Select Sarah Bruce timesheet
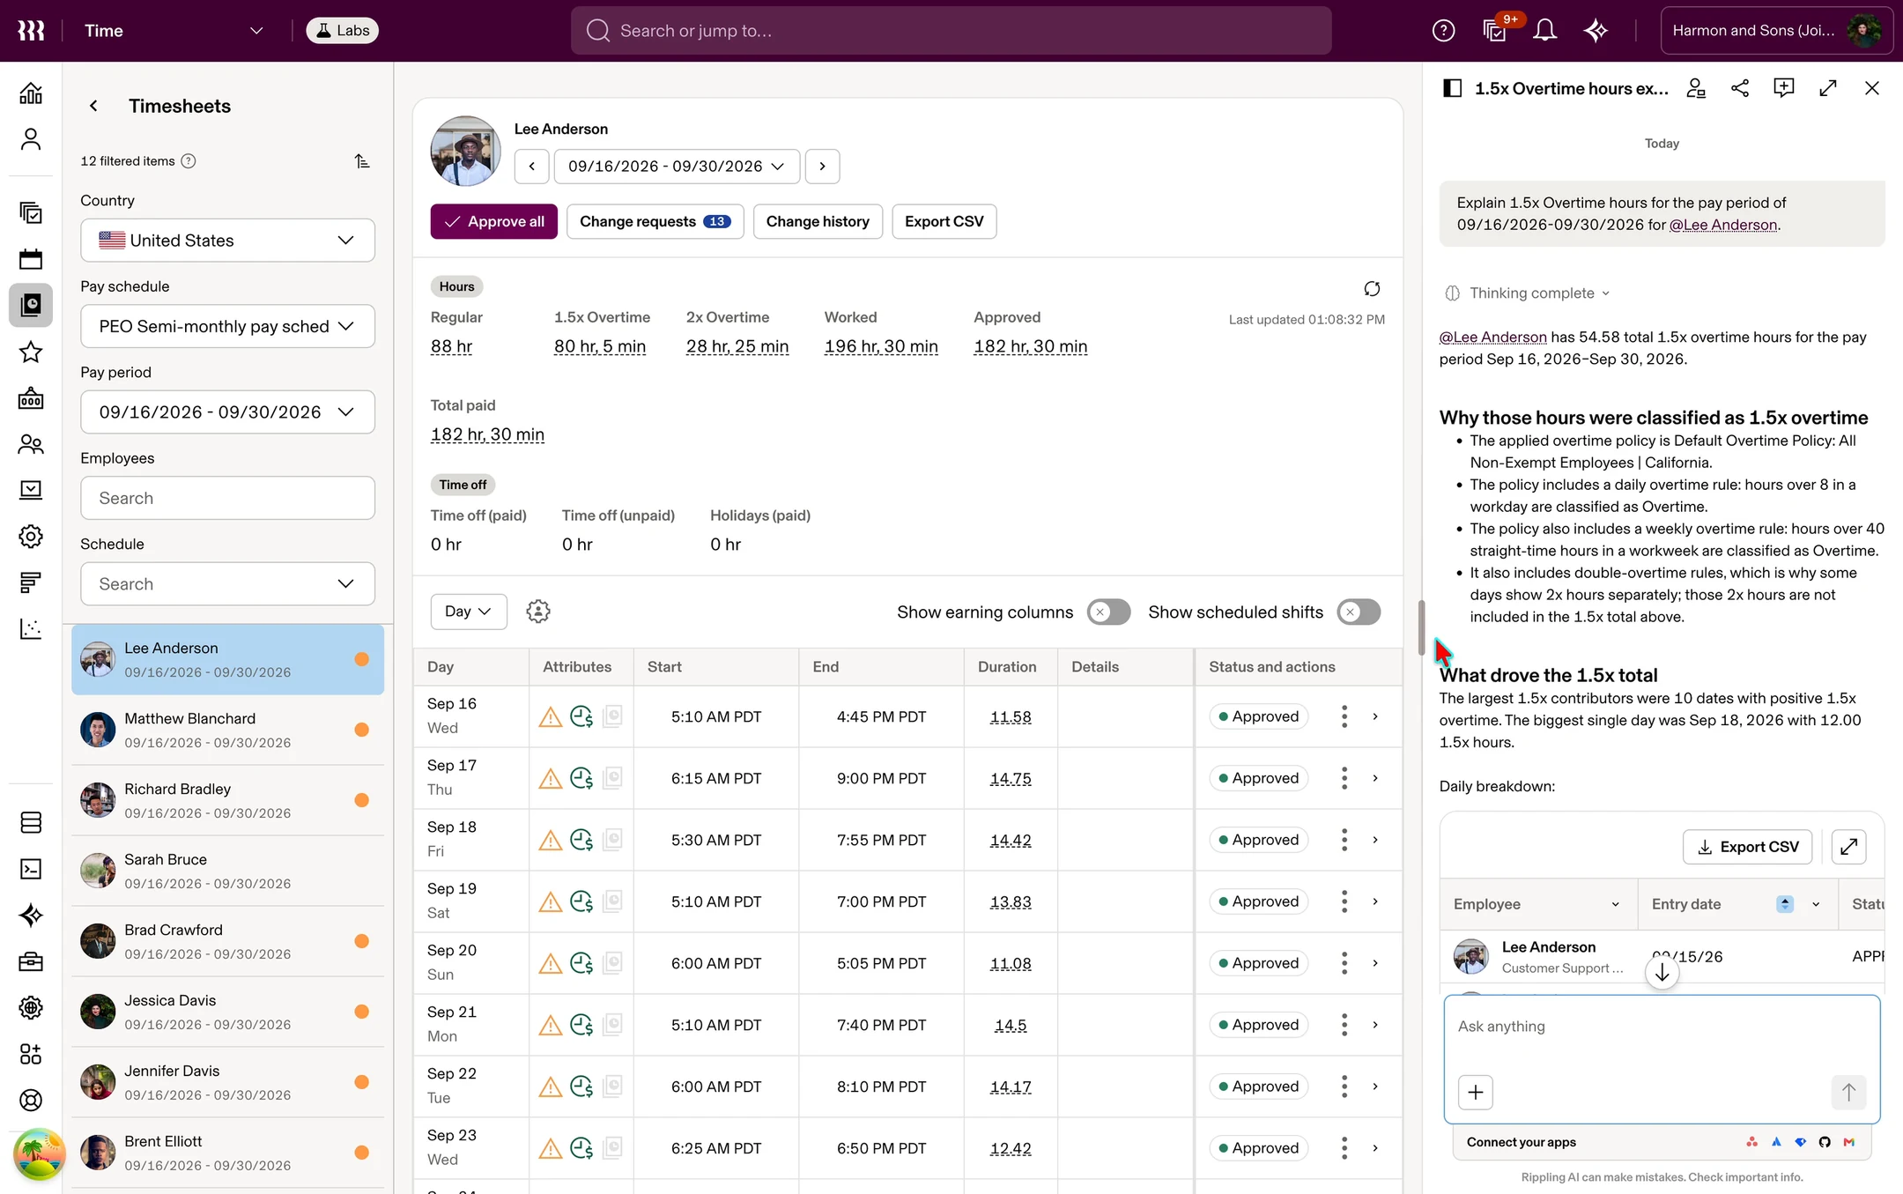Image resolution: width=1903 pixels, height=1194 pixels. pos(227,871)
